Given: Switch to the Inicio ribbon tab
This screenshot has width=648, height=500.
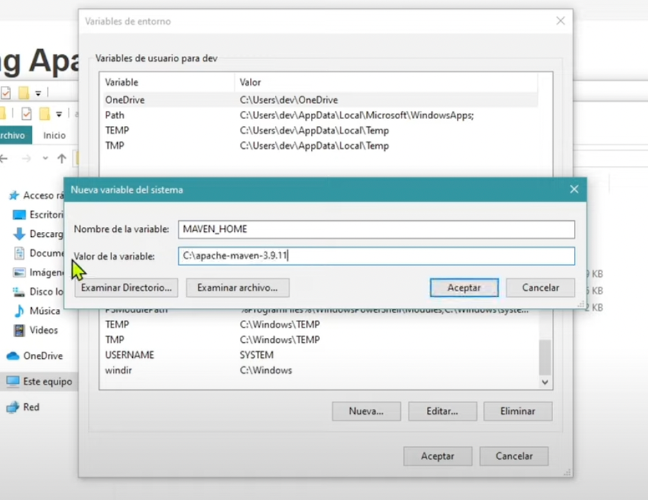Looking at the screenshot, I should pos(54,136).
